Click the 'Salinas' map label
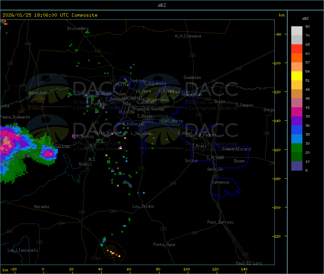The height and width of the screenshot is (274, 324). click(62, 146)
